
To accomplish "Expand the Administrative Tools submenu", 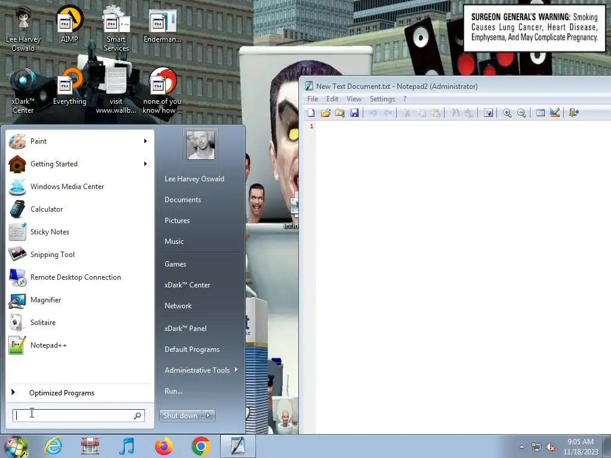I will (200, 370).
